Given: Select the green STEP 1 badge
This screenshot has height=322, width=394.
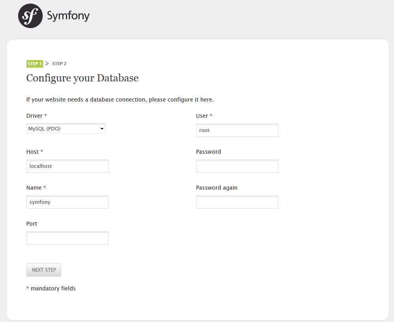Looking at the screenshot, I should (34, 64).
